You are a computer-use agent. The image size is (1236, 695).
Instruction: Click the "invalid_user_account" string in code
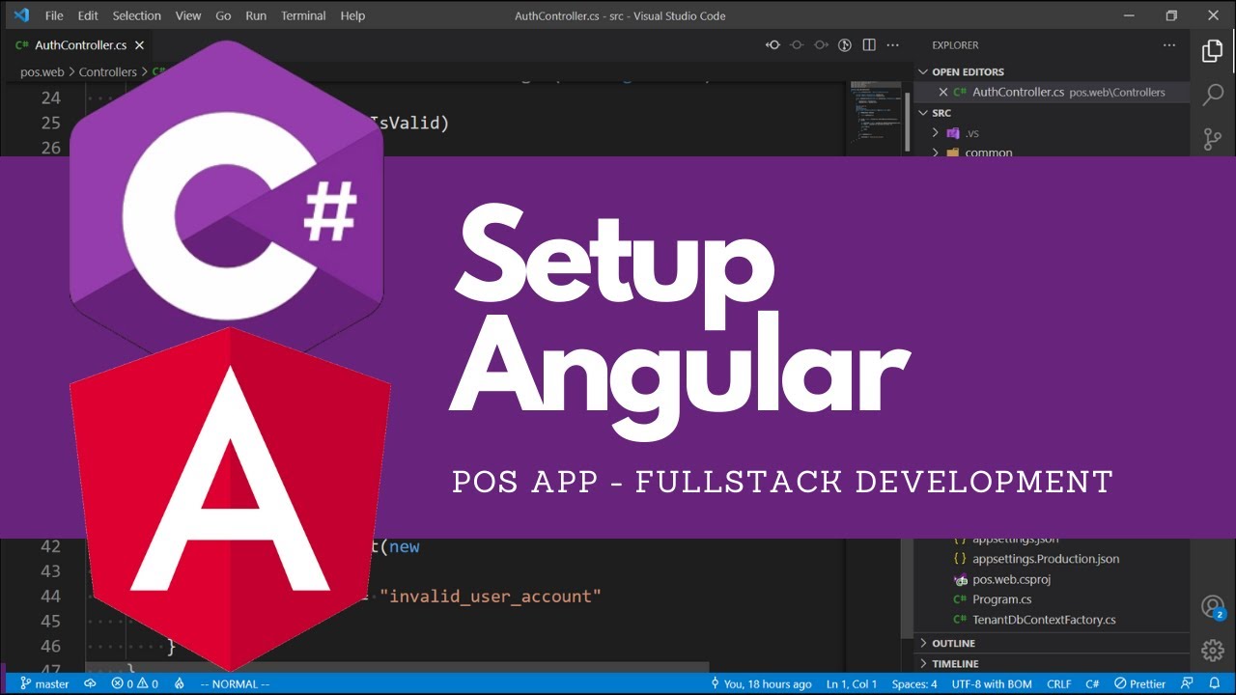pos(491,597)
